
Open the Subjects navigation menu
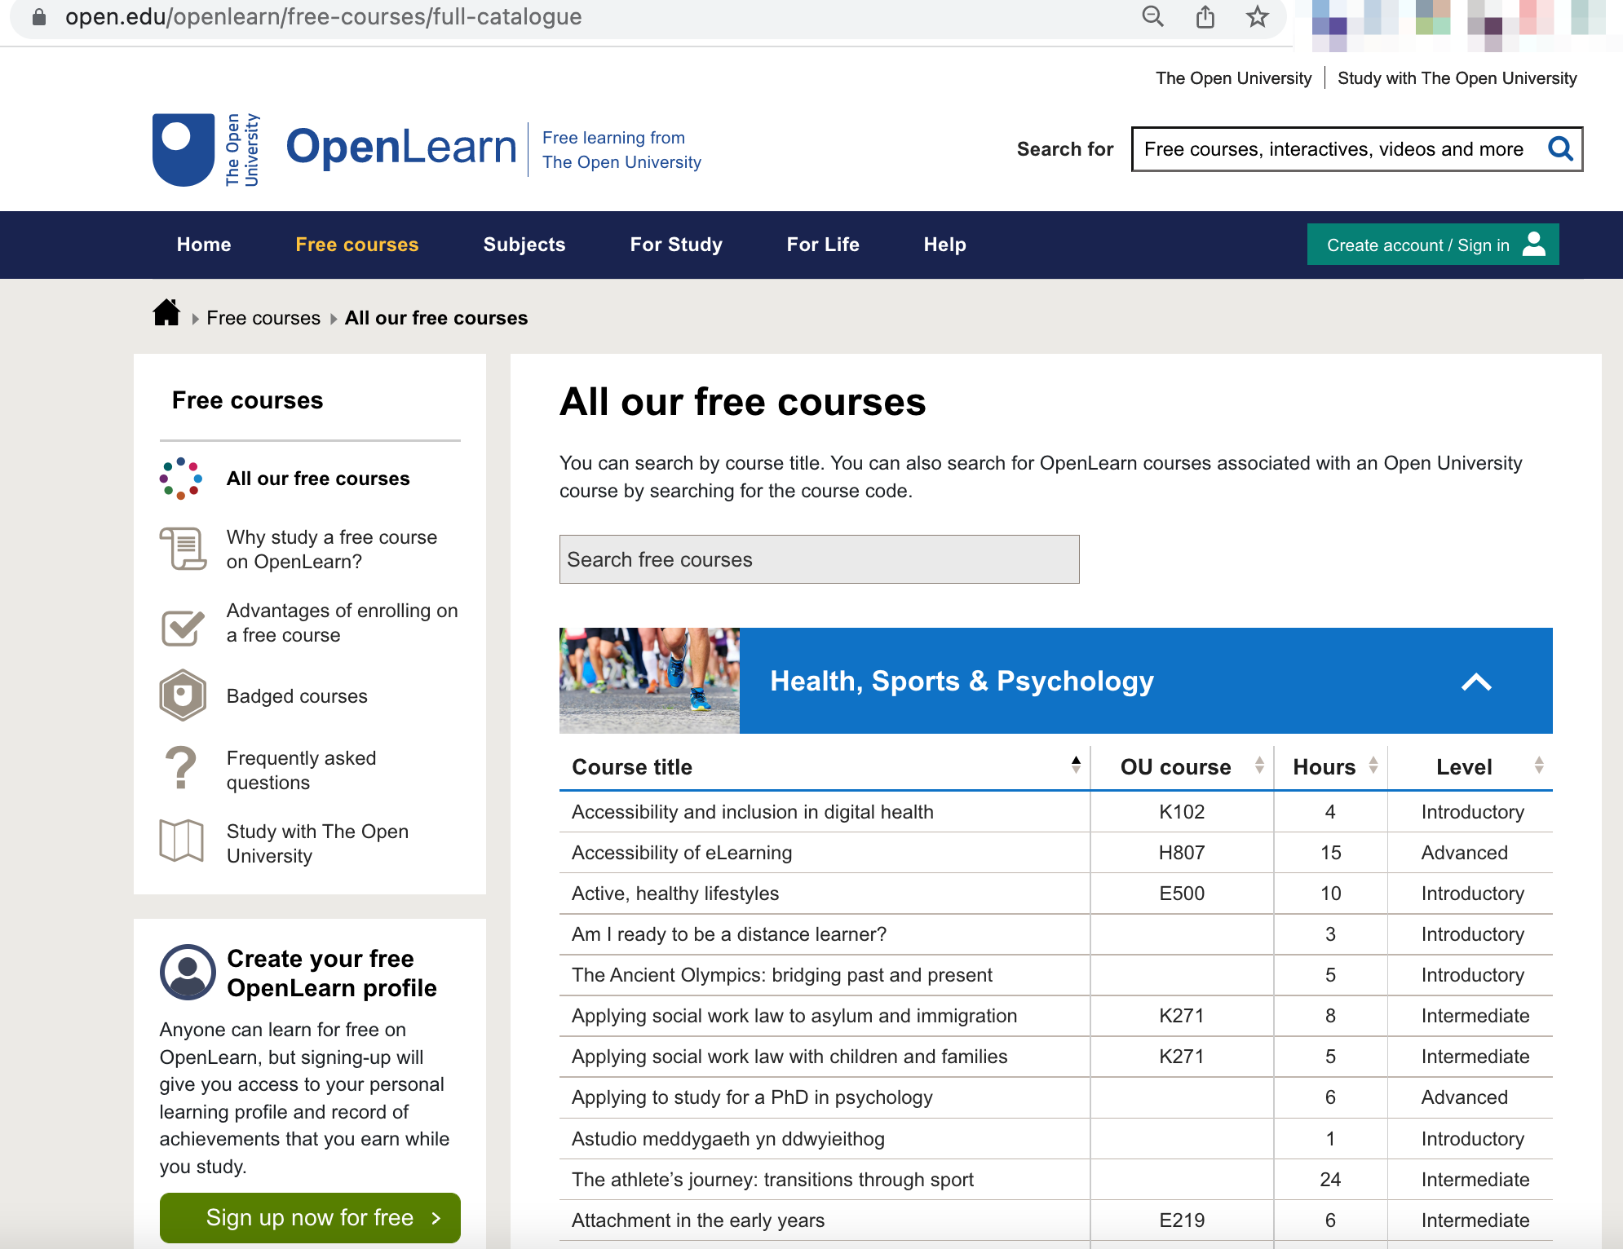point(524,244)
